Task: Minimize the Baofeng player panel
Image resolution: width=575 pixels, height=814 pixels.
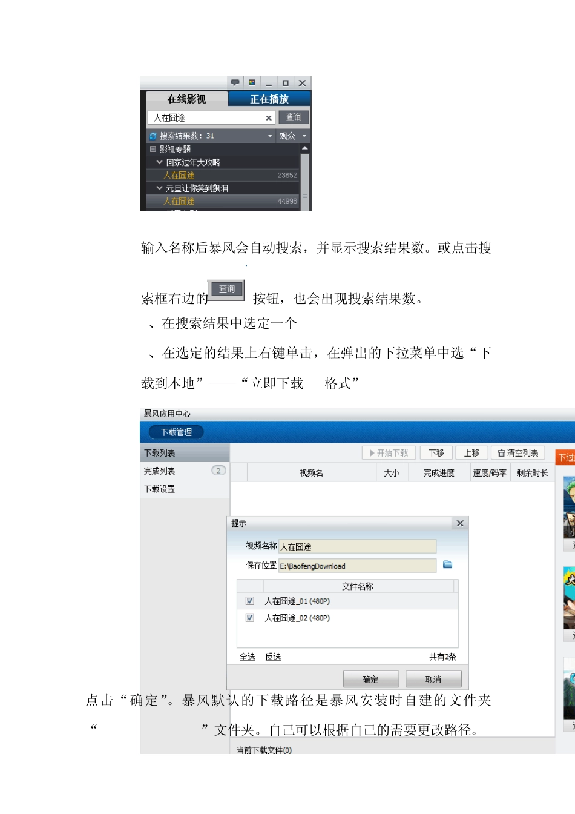Action: (269, 83)
